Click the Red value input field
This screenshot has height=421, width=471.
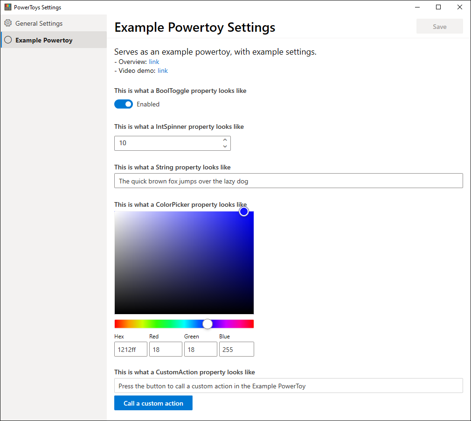tap(166, 349)
